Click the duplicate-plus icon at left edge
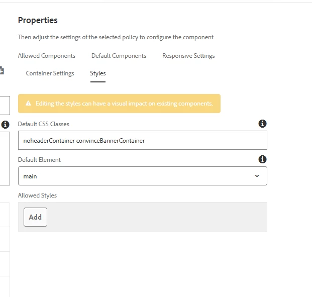Image resolution: width=312 pixels, height=297 pixels. [x=2, y=71]
